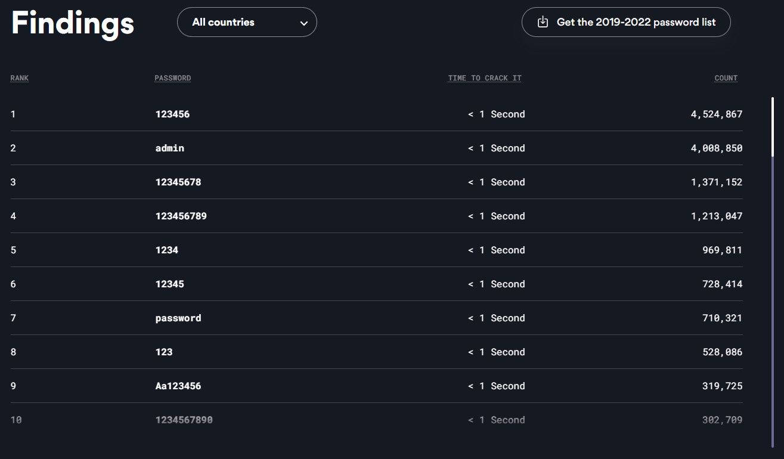Click the word password in row seven
The width and height of the screenshot is (784, 459).
[x=178, y=318]
